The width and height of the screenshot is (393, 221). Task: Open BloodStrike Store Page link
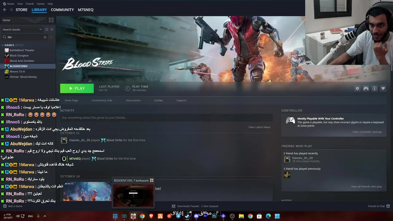click(71, 100)
